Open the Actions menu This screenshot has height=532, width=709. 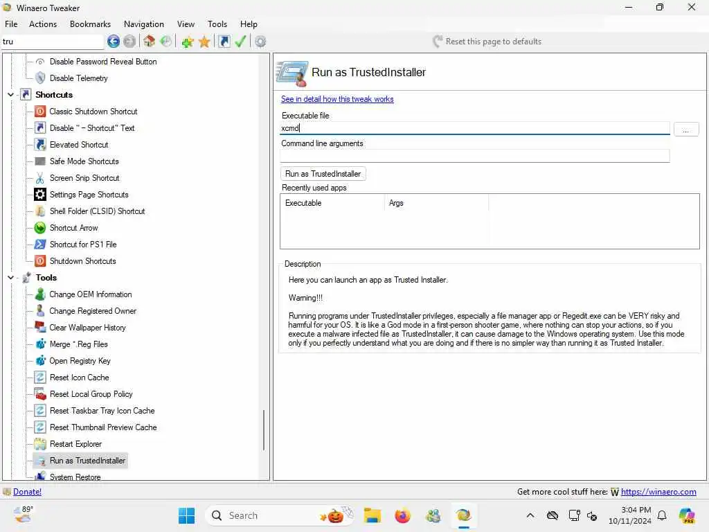[43, 24]
